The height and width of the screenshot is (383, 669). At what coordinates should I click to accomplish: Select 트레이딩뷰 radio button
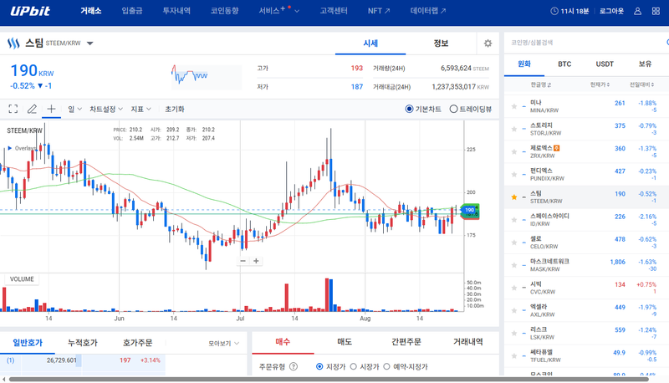453,109
